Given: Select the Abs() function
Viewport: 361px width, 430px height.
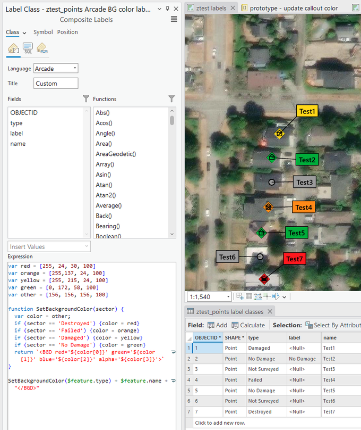Looking at the screenshot, I should click(102, 113).
